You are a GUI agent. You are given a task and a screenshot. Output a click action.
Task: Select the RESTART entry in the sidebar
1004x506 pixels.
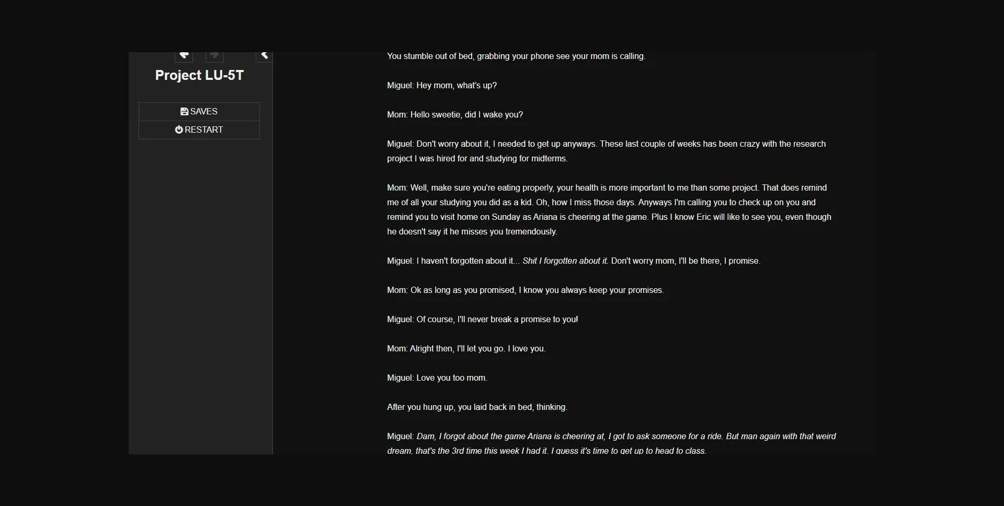[x=199, y=129]
